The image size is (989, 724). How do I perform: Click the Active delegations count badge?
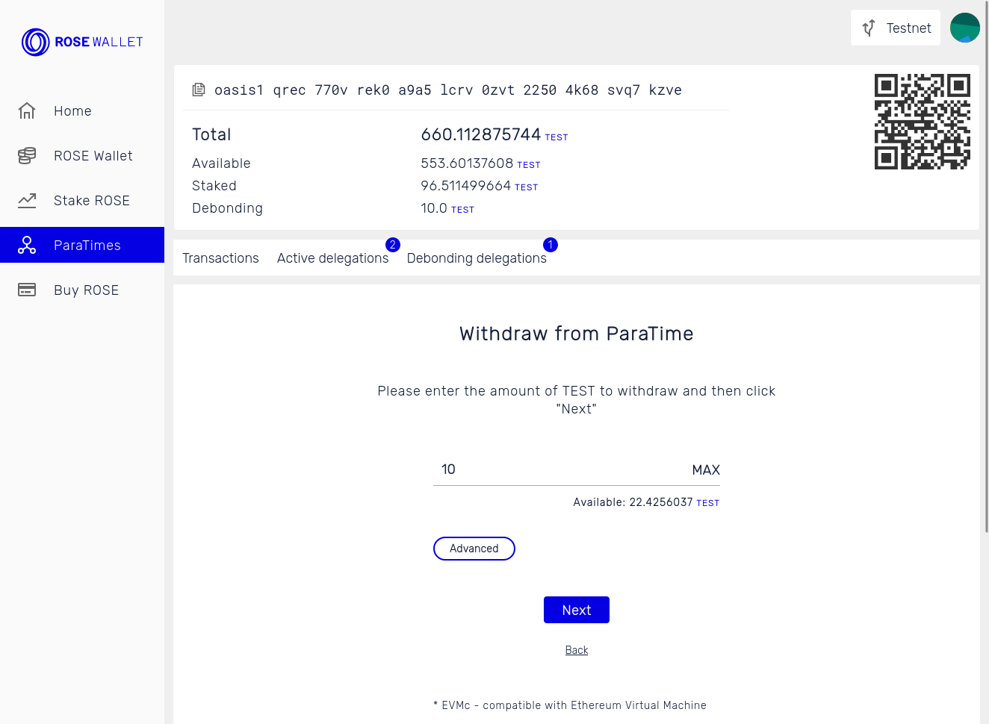392,244
